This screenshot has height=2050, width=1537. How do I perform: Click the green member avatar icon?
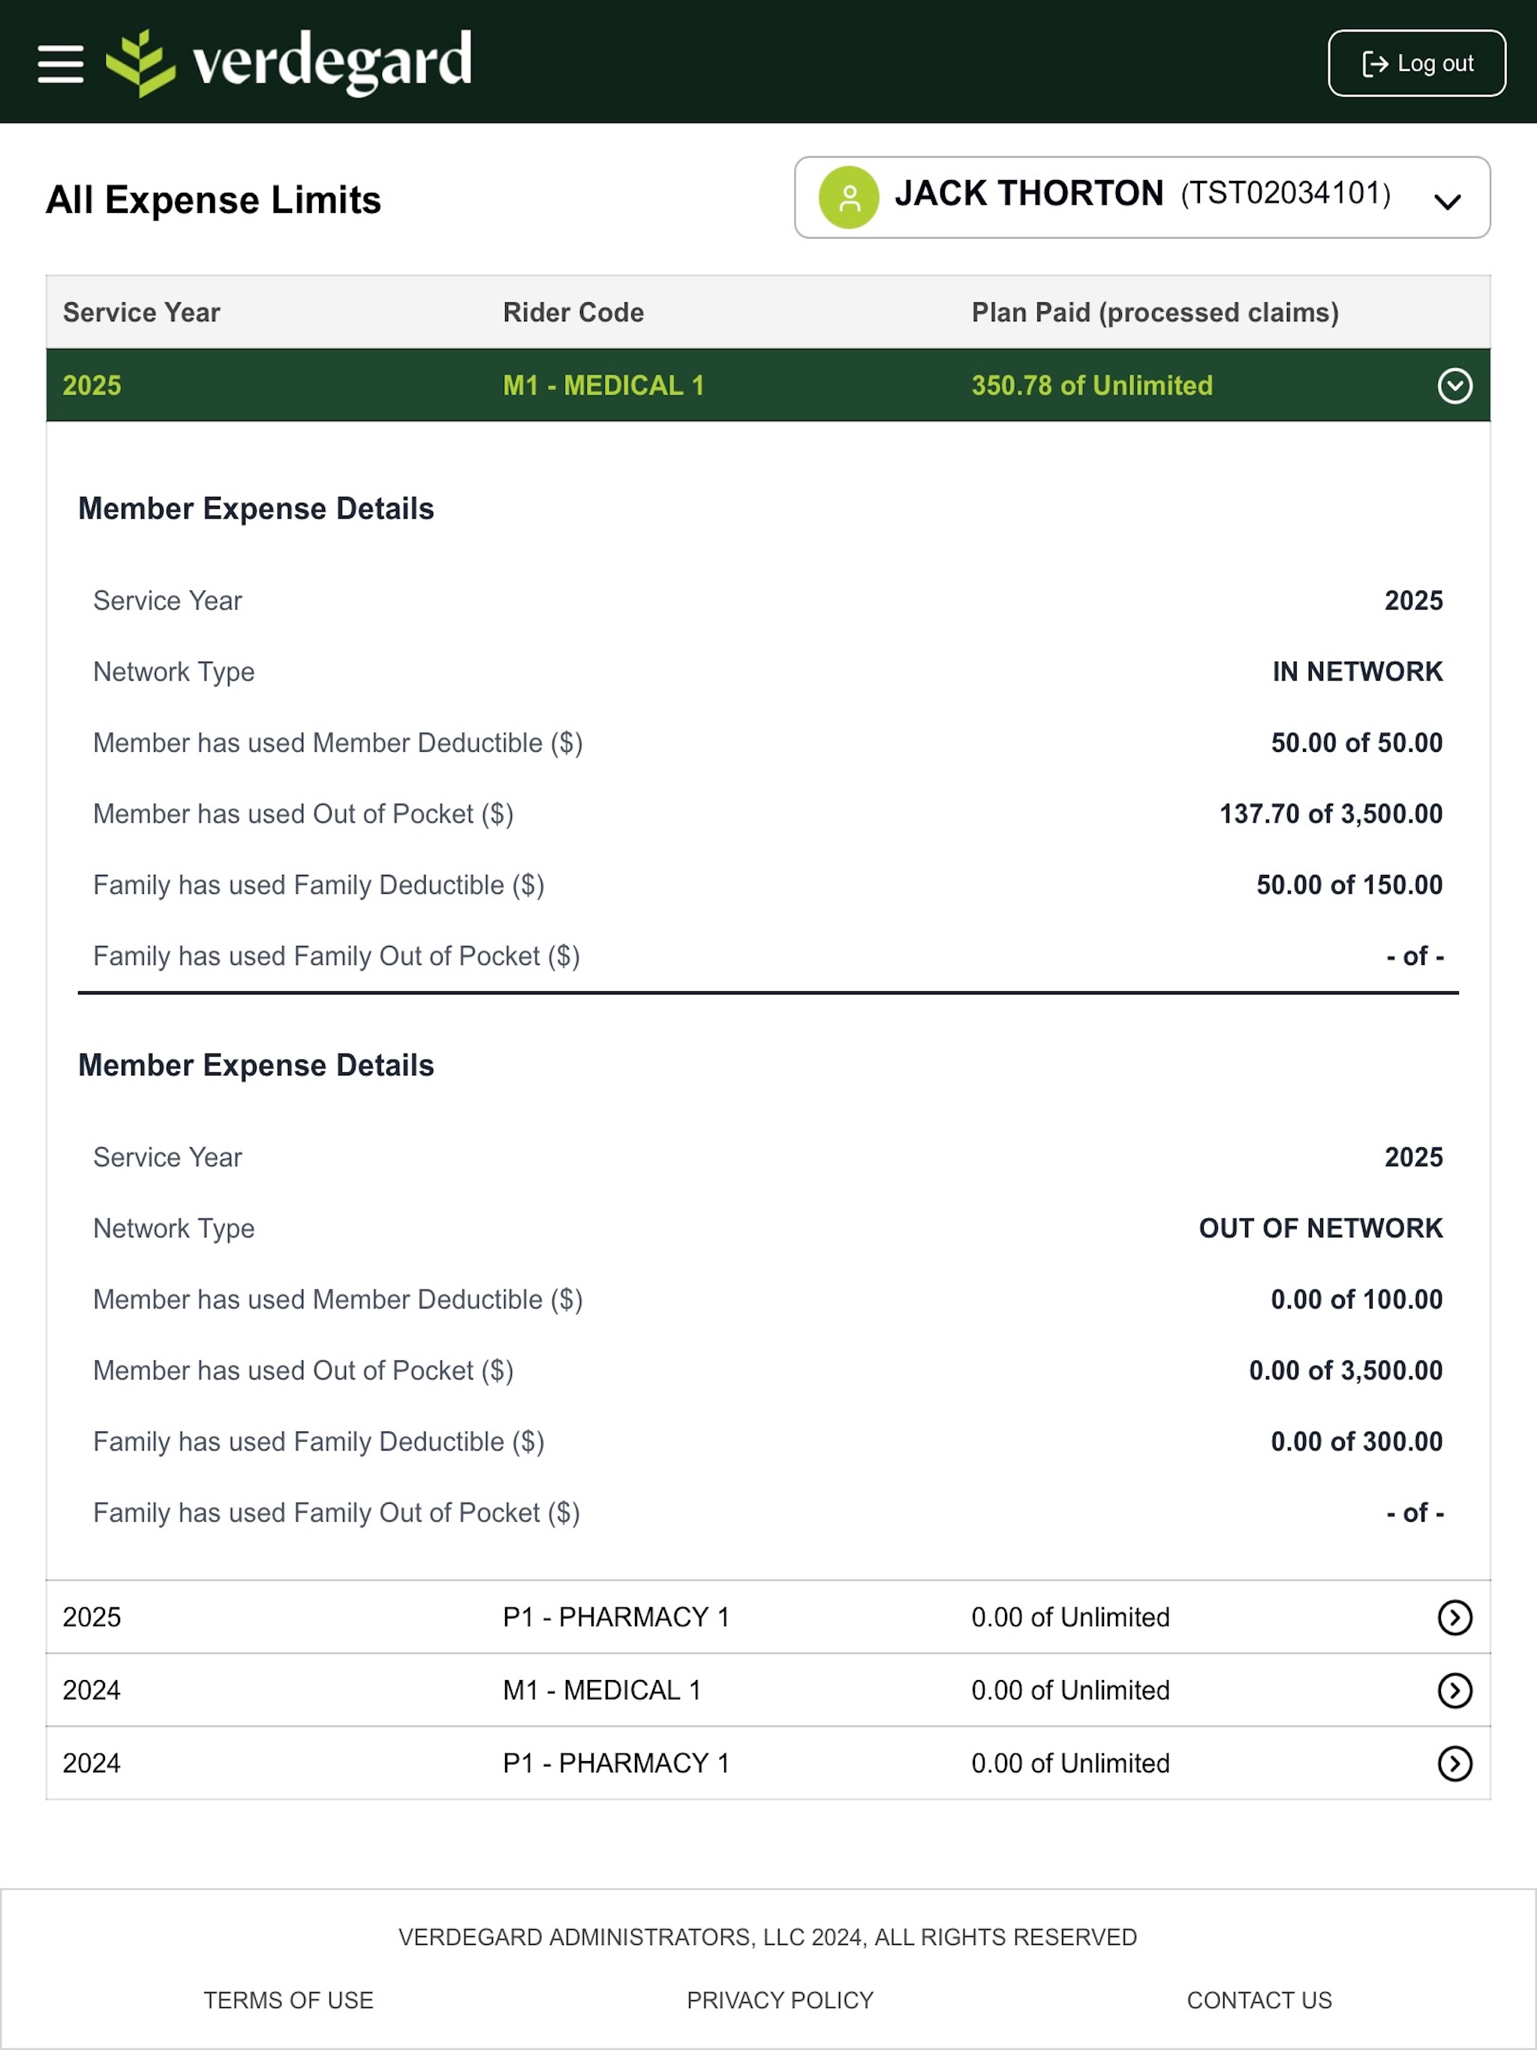[848, 197]
